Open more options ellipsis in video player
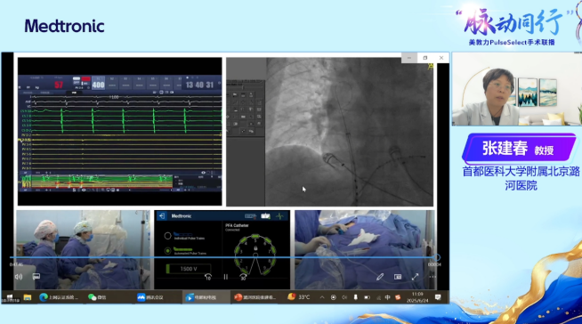This screenshot has width=582, height=324. pyautogui.click(x=432, y=277)
